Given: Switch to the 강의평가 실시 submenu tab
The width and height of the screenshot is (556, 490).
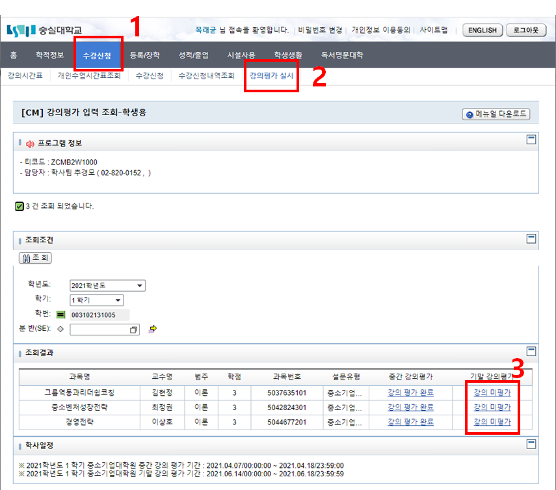Looking at the screenshot, I should click(271, 76).
